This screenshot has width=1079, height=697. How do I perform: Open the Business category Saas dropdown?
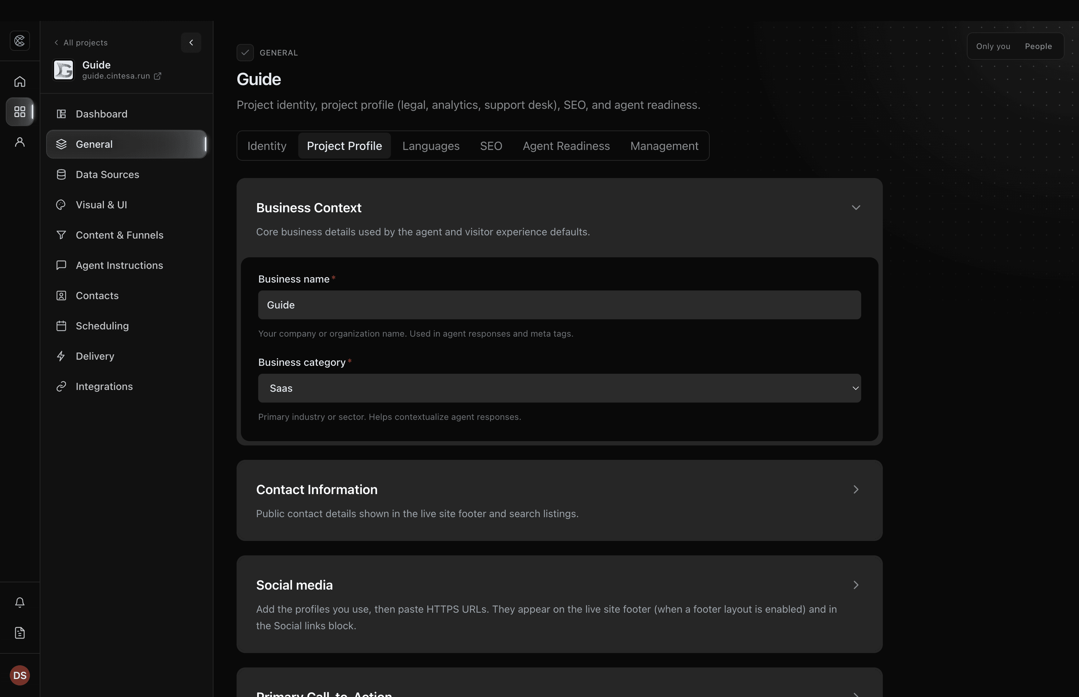click(x=559, y=389)
